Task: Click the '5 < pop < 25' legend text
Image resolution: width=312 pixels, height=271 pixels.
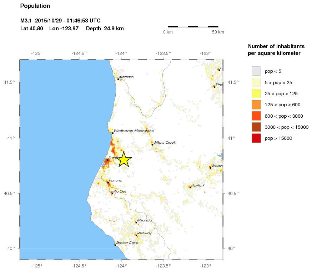Action: 278,82
